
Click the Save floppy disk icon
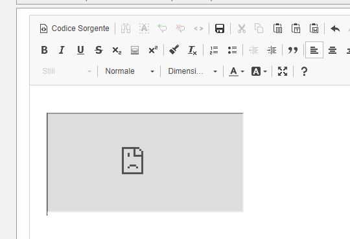click(x=220, y=28)
